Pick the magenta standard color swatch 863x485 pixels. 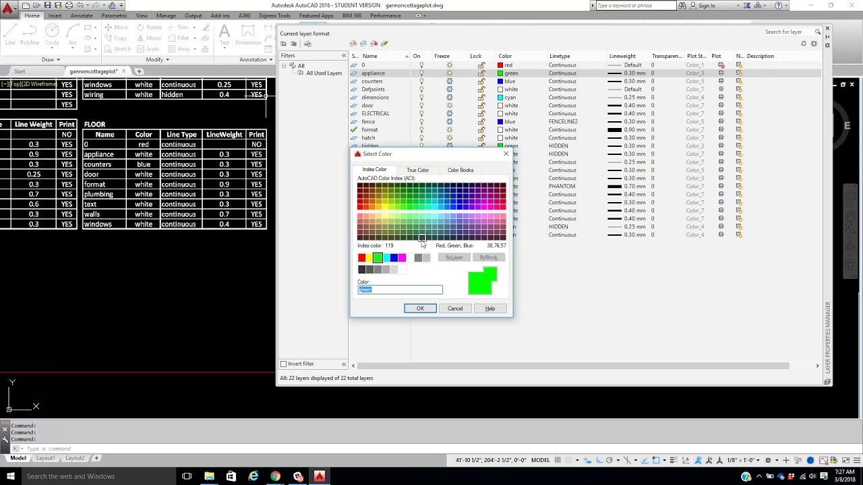[402, 257]
